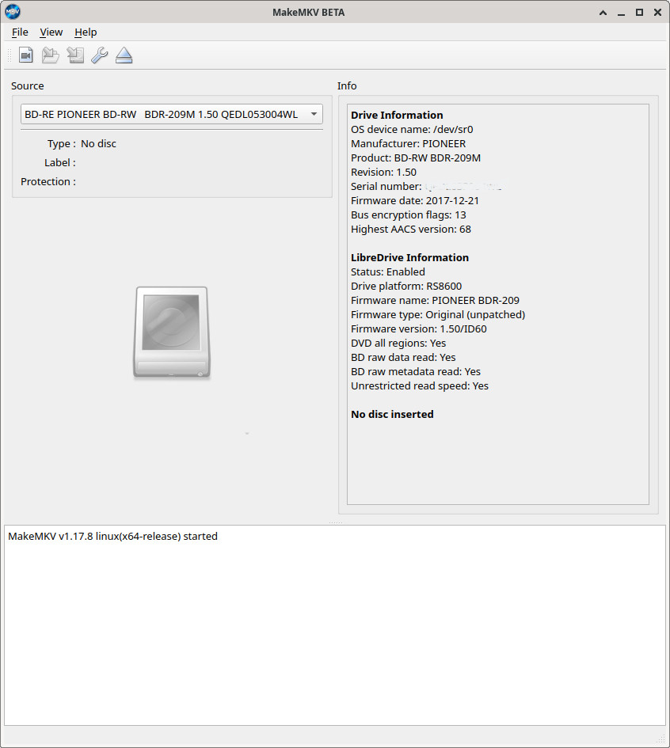Image resolution: width=670 pixels, height=748 pixels.
Task: Click the splitter handle above the log
Action: [x=336, y=523]
